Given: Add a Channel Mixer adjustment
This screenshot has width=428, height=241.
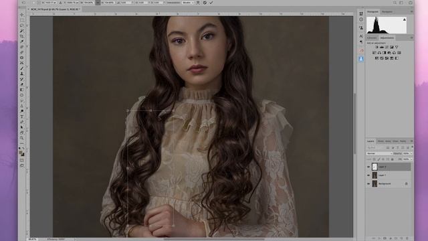Looking at the screenshot, I should [x=394, y=52].
